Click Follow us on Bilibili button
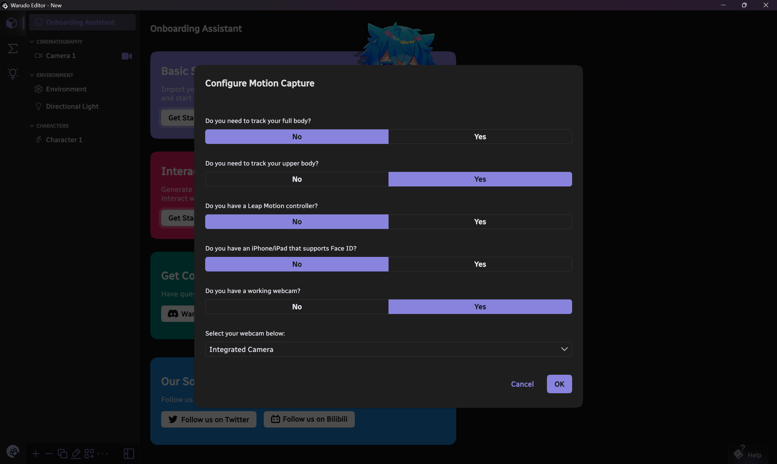This screenshot has width=777, height=464. (309, 419)
